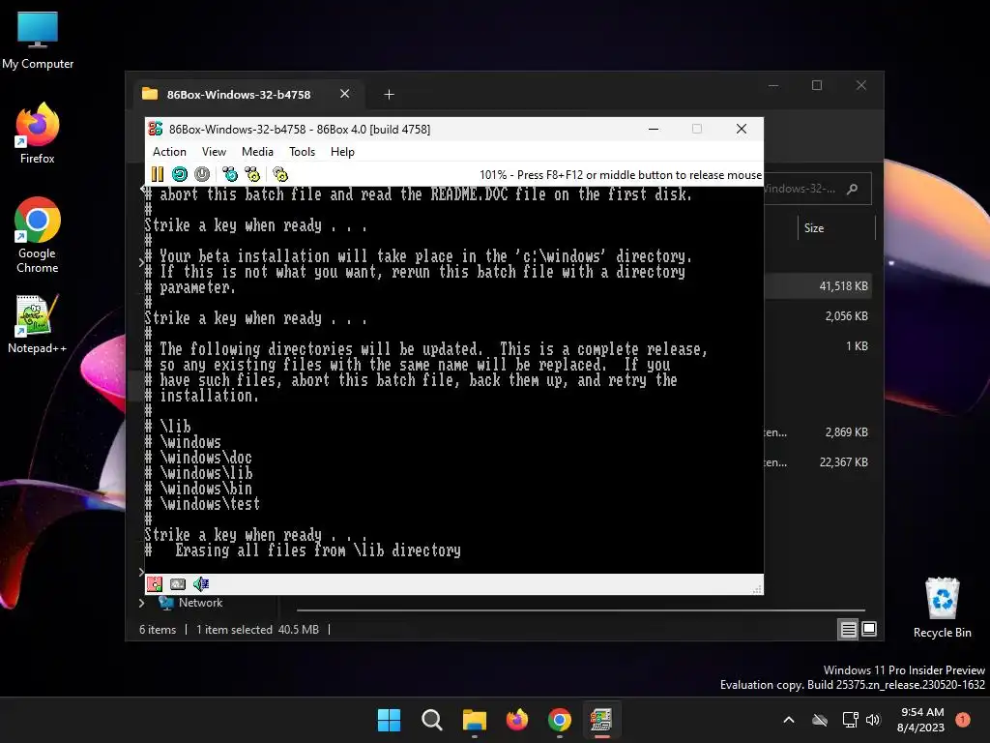Open the clock showing 9:54 AM
The image size is (990, 743).
pyautogui.click(x=921, y=720)
